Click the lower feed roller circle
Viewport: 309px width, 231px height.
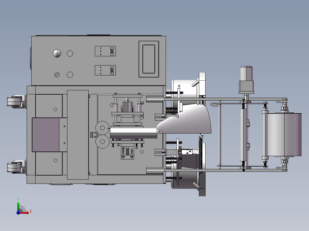[x=102, y=141]
